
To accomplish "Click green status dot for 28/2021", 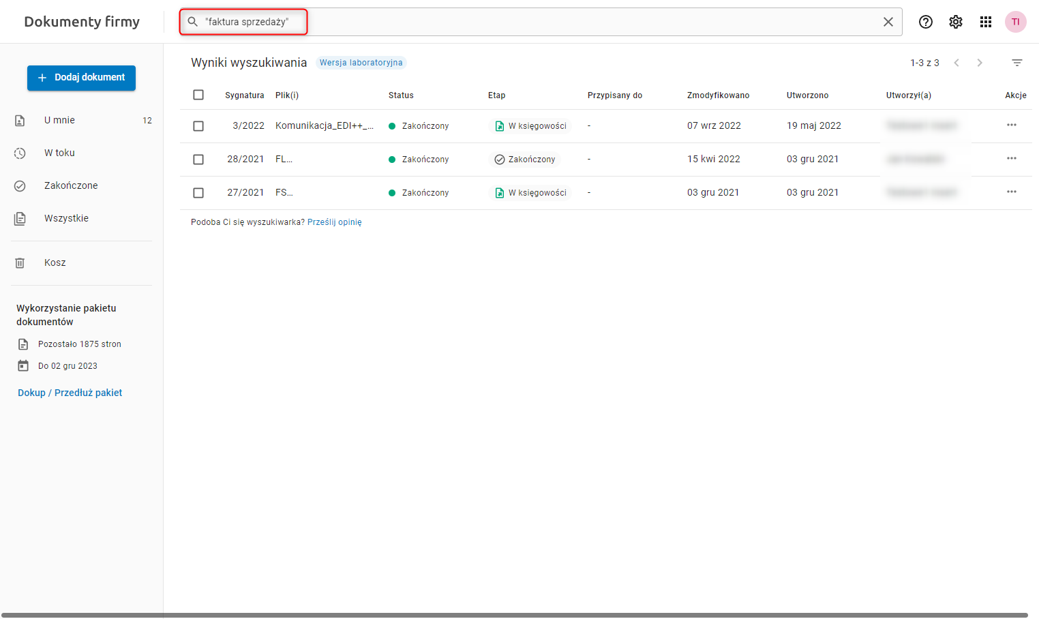I will pos(392,160).
